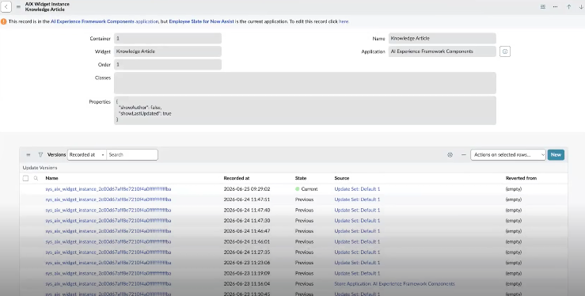The width and height of the screenshot is (585, 296).
Task: Click the Widget field 'Knowledge Article'
Action: point(168,51)
